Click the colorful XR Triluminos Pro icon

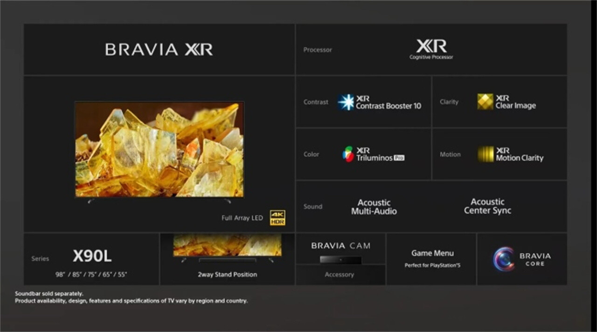click(348, 154)
